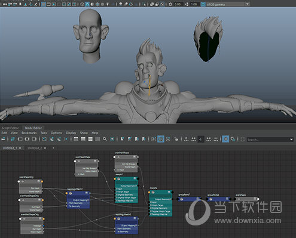Screen dimensions: 296x238
Task: Click the gamma value field showing 1.00
Action: pos(194,4)
